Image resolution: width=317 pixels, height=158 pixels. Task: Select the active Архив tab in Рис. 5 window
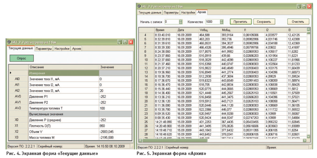[202, 12]
